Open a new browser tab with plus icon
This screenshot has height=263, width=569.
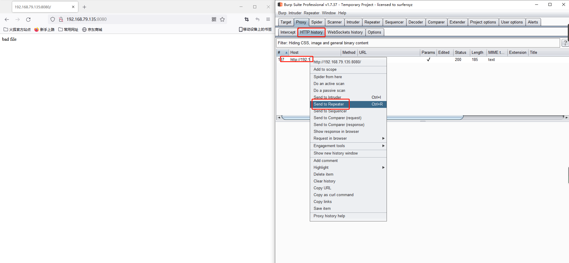tap(85, 7)
